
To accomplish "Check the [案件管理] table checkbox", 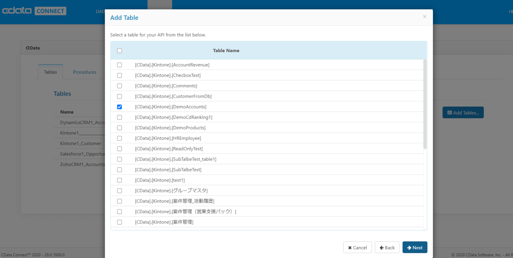I will (x=119, y=222).
